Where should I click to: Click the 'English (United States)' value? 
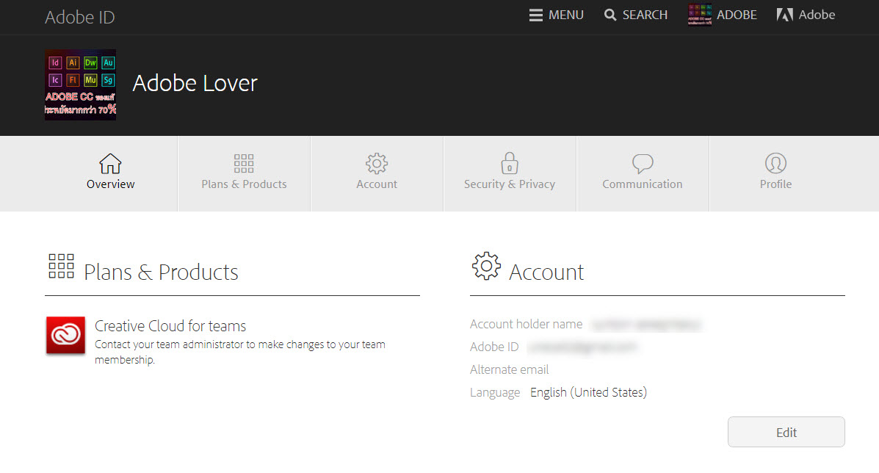point(589,392)
